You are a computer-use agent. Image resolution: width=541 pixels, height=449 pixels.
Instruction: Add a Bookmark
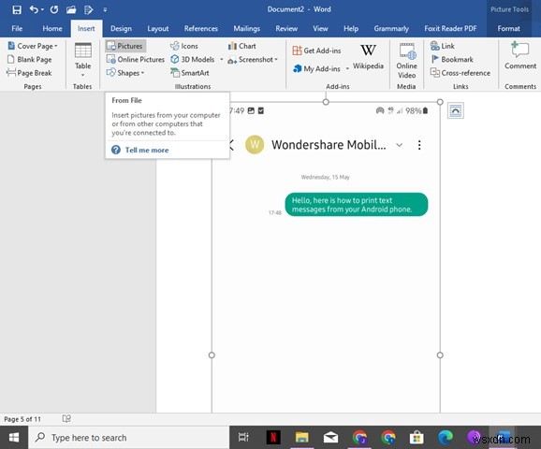pos(452,60)
